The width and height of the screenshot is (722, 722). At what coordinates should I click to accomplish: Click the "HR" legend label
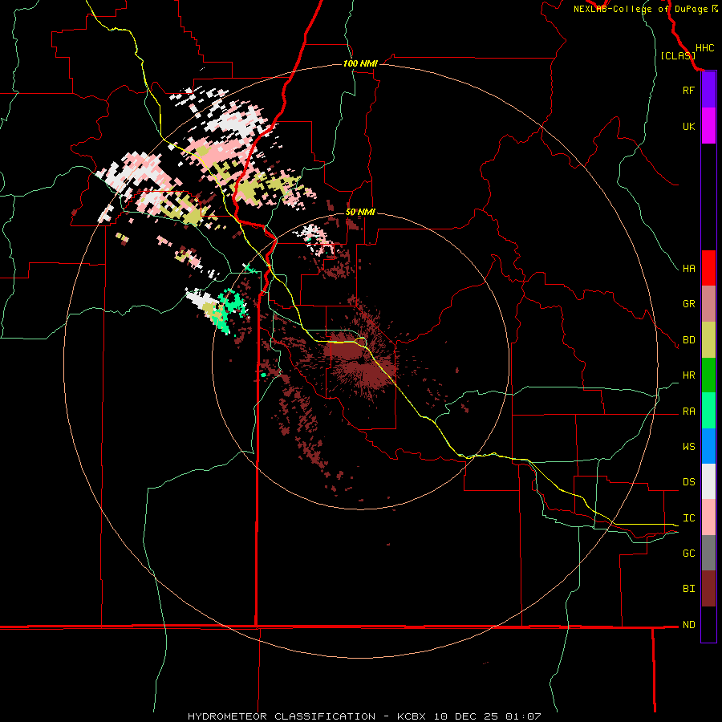(688, 375)
